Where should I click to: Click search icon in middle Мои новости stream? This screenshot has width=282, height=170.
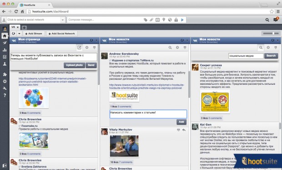click(170, 48)
